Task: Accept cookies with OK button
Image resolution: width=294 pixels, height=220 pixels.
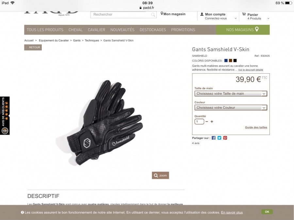Action: click(267, 212)
